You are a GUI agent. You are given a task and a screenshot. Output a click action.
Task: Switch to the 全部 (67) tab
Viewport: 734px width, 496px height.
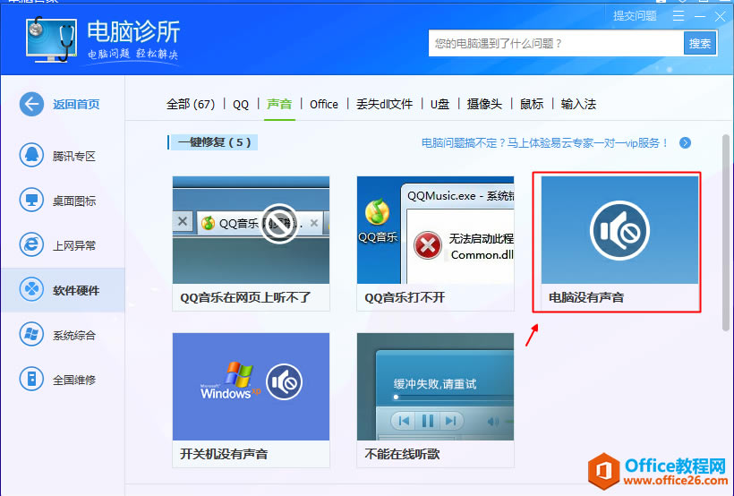(191, 104)
